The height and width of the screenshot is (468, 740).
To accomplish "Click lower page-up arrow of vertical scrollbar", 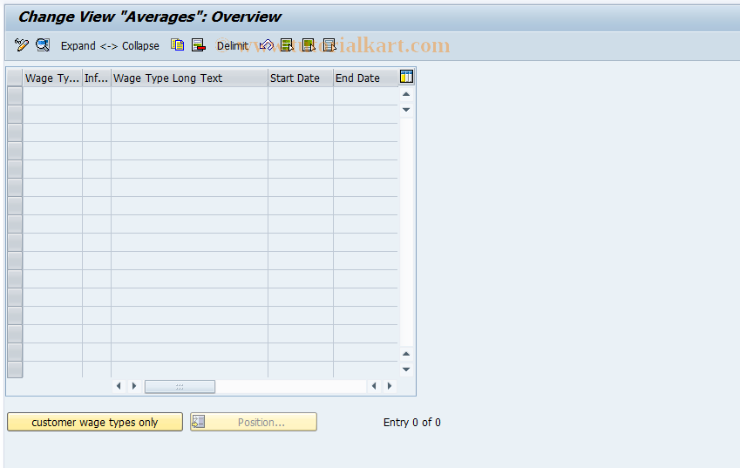I will coord(406,354).
